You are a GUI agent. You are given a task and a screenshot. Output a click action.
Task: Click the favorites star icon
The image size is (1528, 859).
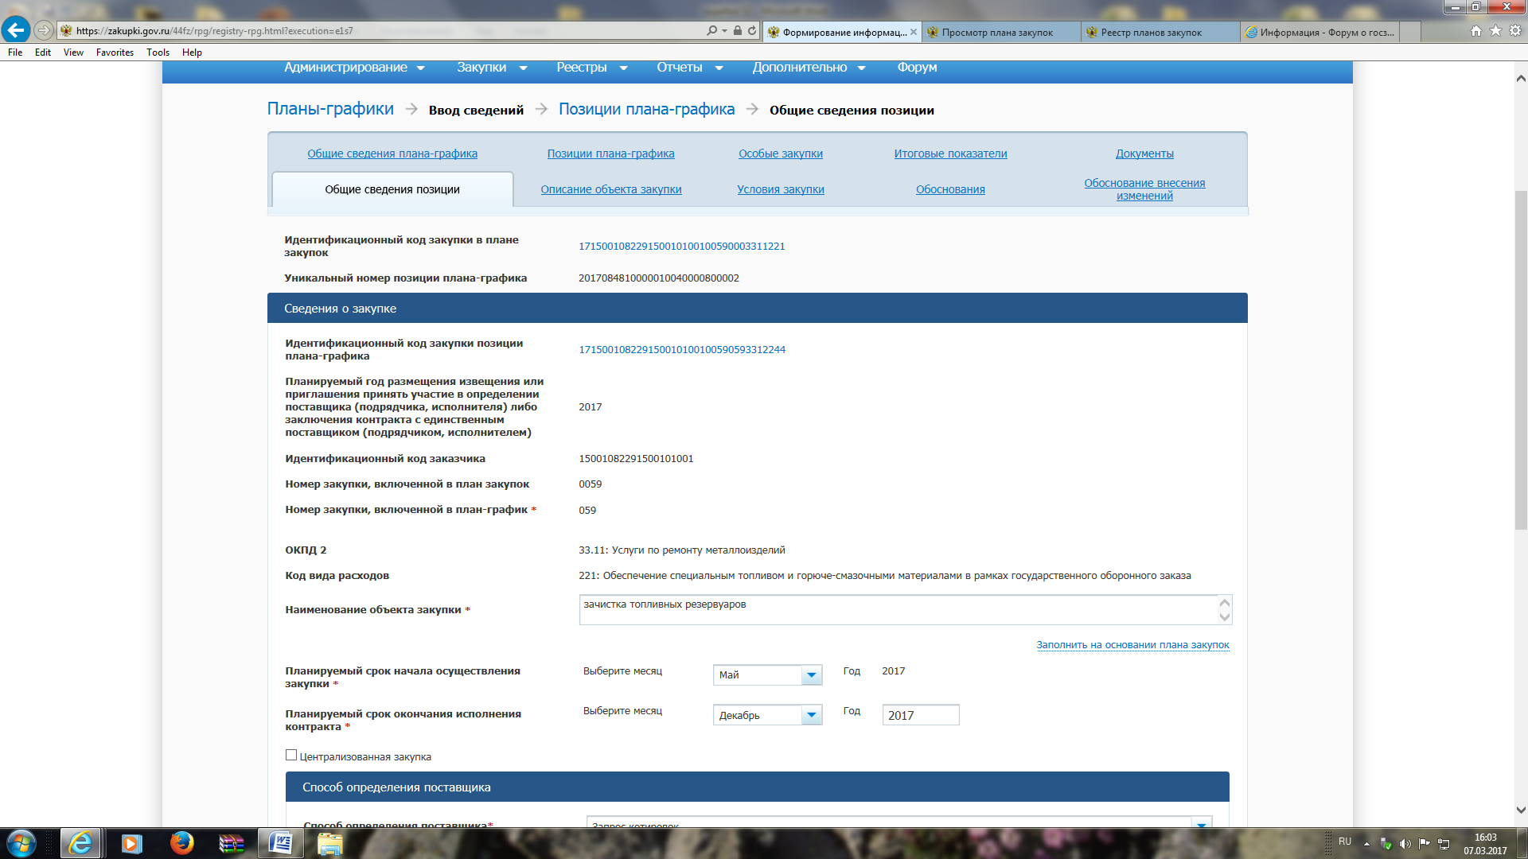(1495, 31)
